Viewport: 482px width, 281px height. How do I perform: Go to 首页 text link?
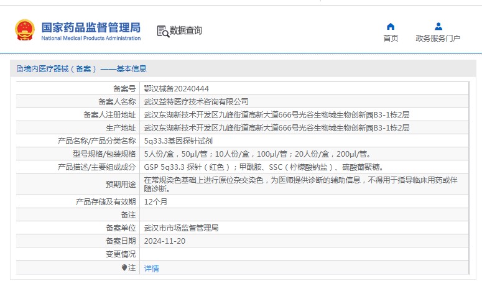[391, 38]
